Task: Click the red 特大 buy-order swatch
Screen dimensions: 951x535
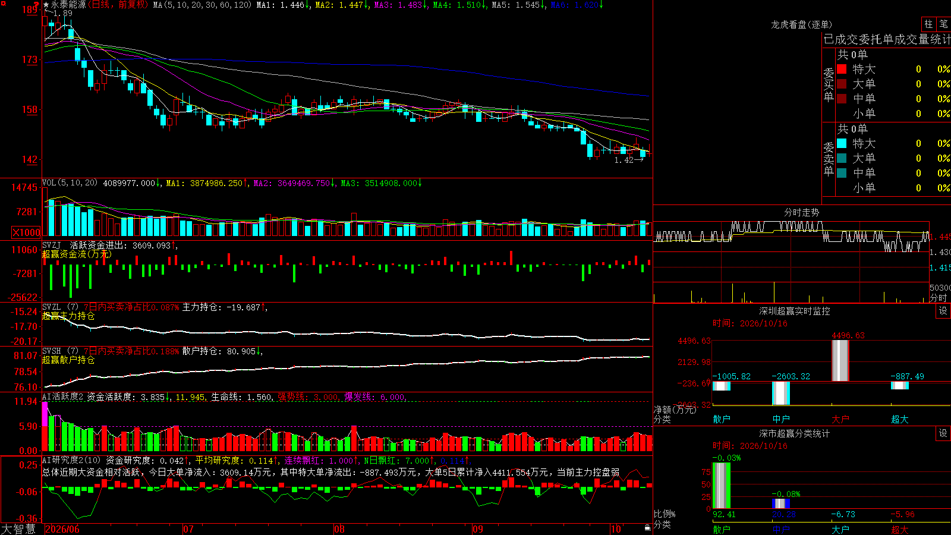Action: [x=842, y=69]
